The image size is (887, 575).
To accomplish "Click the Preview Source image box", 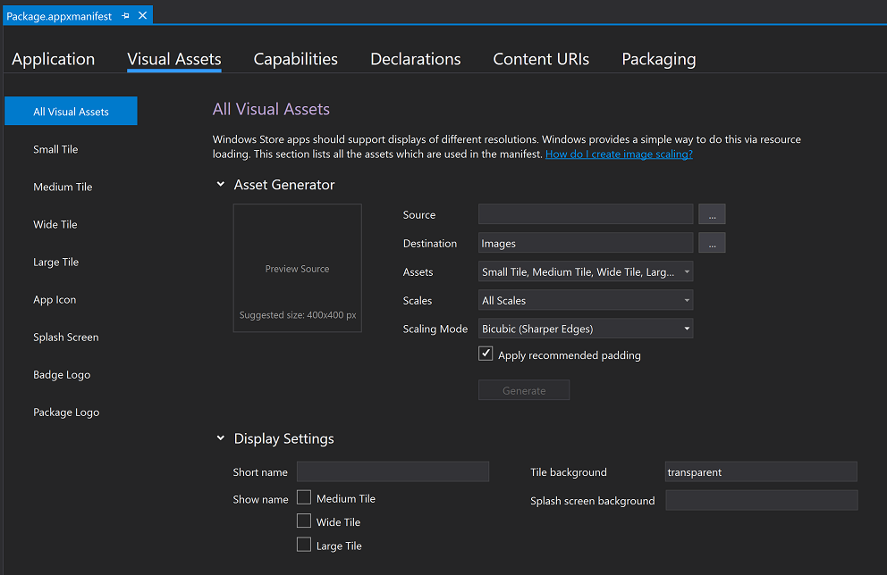I will click(297, 268).
